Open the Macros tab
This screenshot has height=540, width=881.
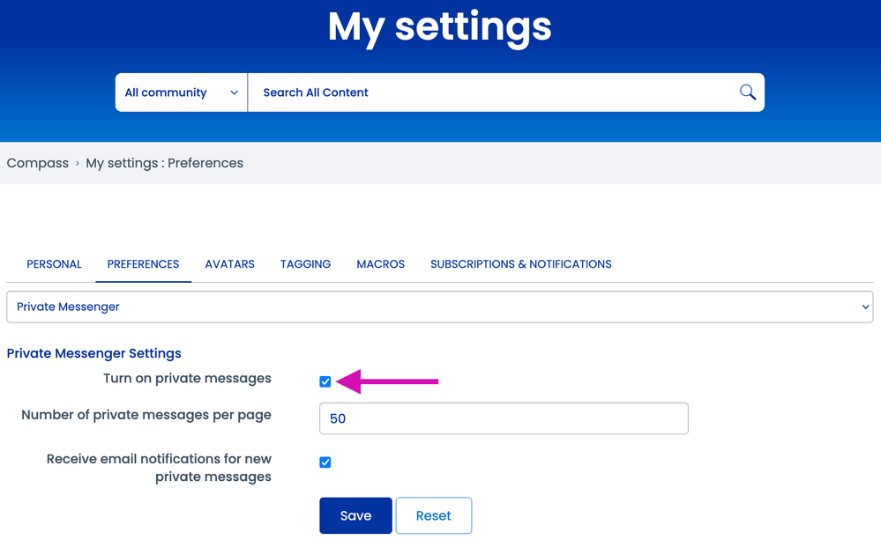click(380, 264)
